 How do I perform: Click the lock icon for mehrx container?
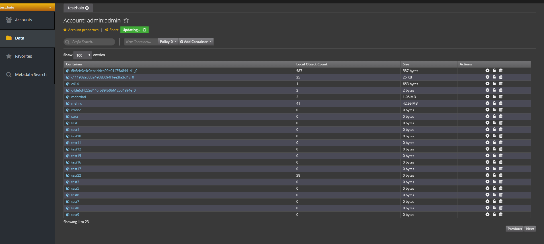click(x=494, y=103)
